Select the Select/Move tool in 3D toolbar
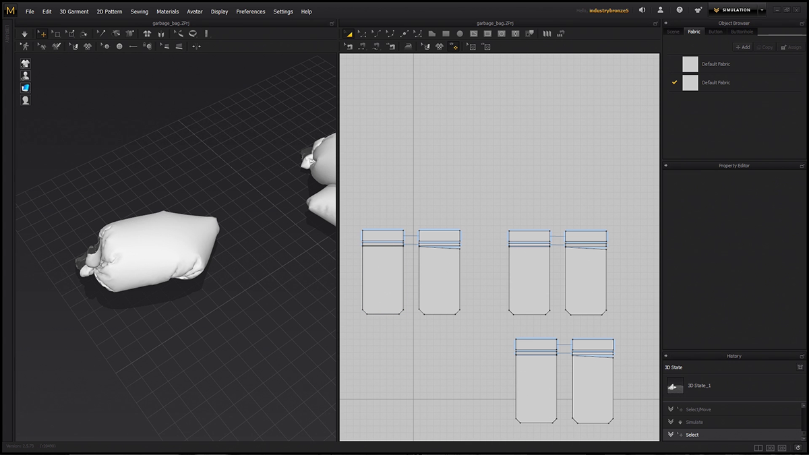The image size is (809, 455). [42, 34]
